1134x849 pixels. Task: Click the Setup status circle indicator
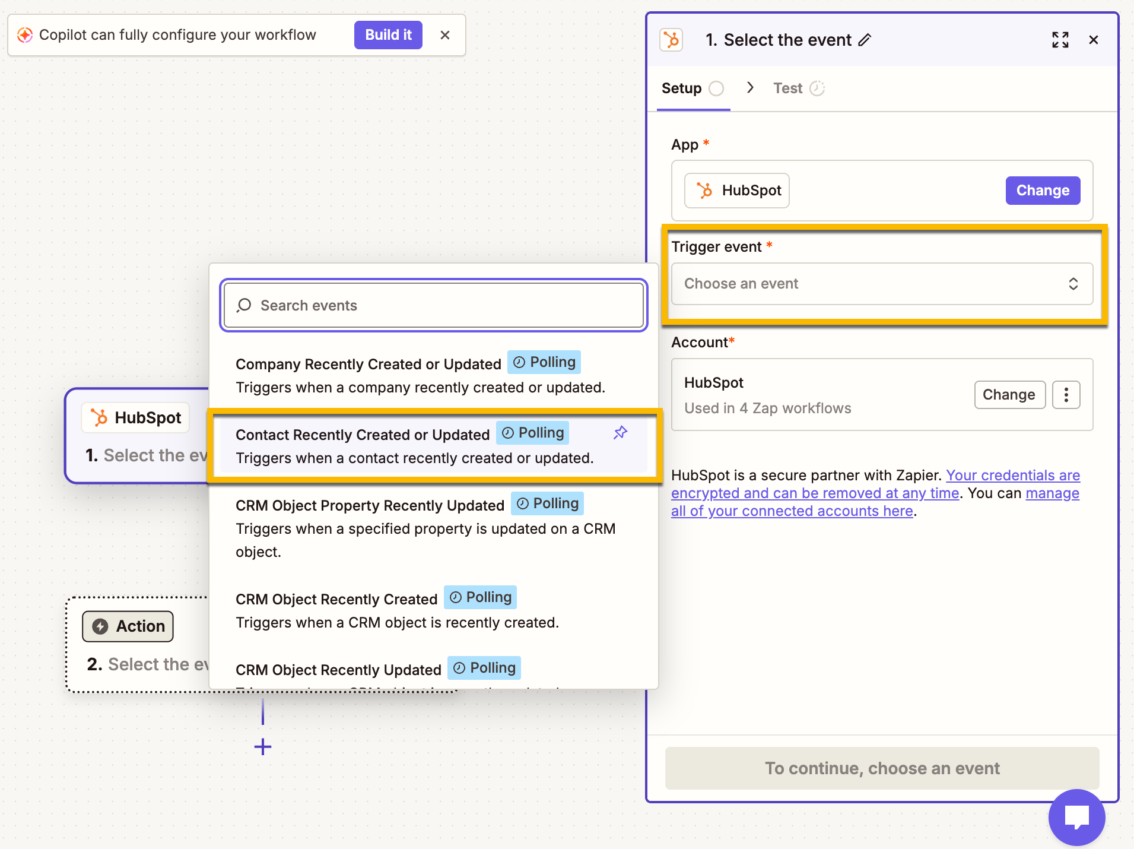pyautogui.click(x=717, y=88)
